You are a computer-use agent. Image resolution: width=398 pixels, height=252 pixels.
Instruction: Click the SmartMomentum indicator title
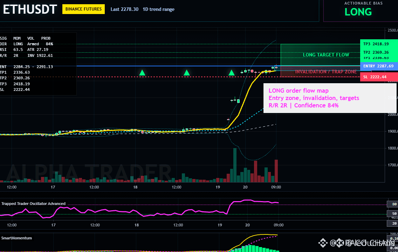(16, 238)
